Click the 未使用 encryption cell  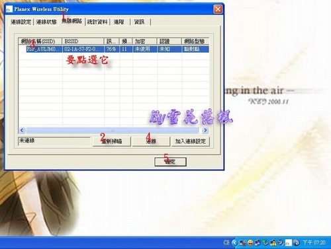(x=145, y=49)
